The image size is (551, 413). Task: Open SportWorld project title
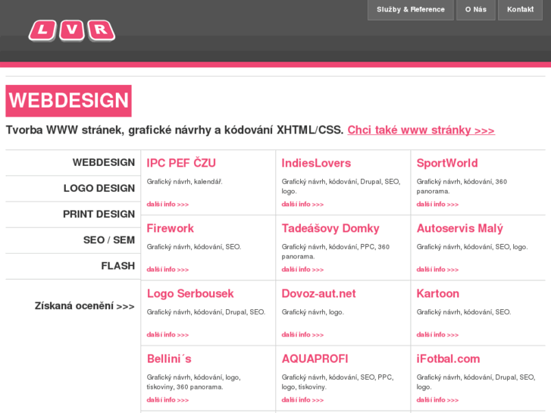pyautogui.click(x=447, y=163)
